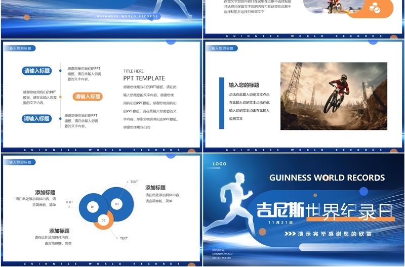Image resolution: width=405 pixels, height=267 pixels.
Task: Select the white circle numbered 01
Action: click(93, 207)
